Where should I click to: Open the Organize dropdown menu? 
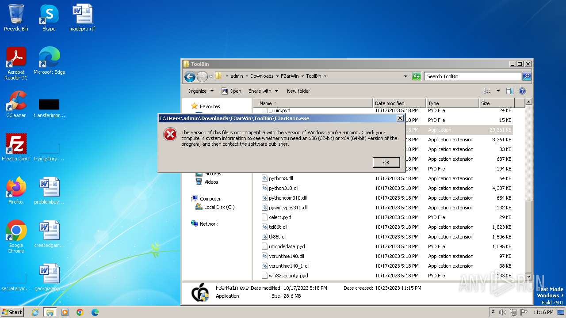click(200, 91)
